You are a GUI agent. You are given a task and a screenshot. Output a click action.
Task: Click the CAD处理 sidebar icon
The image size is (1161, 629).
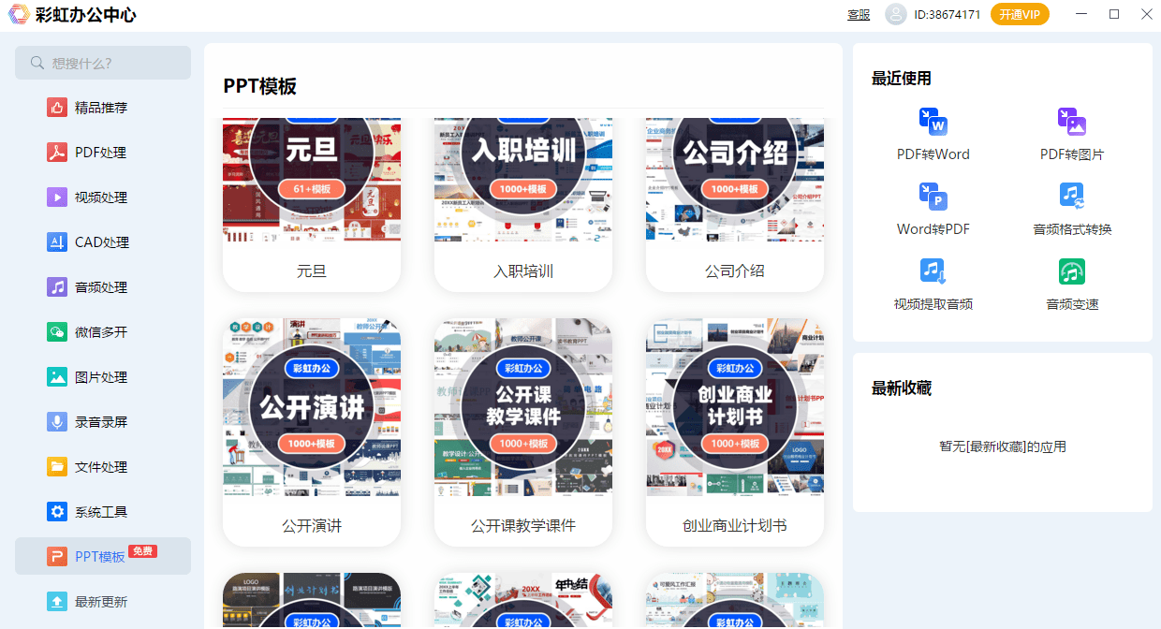pyautogui.click(x=57, y=242)
